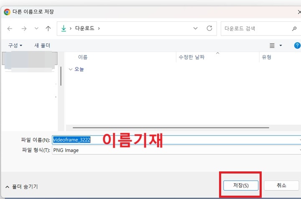Screen dimensions: 301x199
Task: Click the Forward navigation arrow
Action: 24,28
